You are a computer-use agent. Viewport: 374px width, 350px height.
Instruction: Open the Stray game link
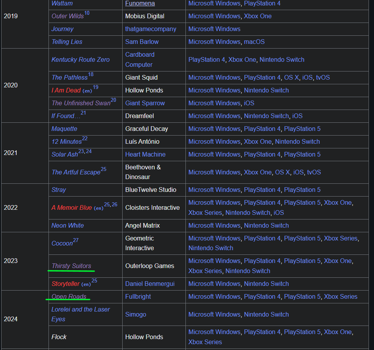59,190
